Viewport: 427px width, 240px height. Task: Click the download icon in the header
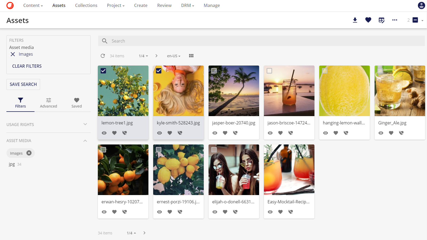click(355, 20)
